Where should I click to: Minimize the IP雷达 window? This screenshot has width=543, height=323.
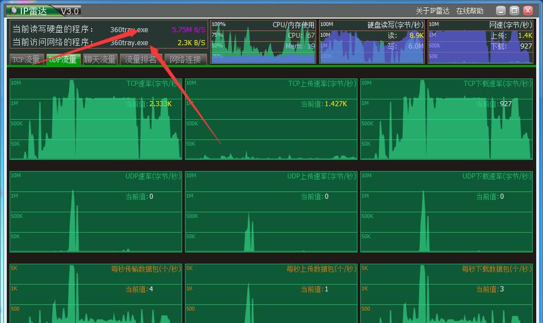click(501, 10)
